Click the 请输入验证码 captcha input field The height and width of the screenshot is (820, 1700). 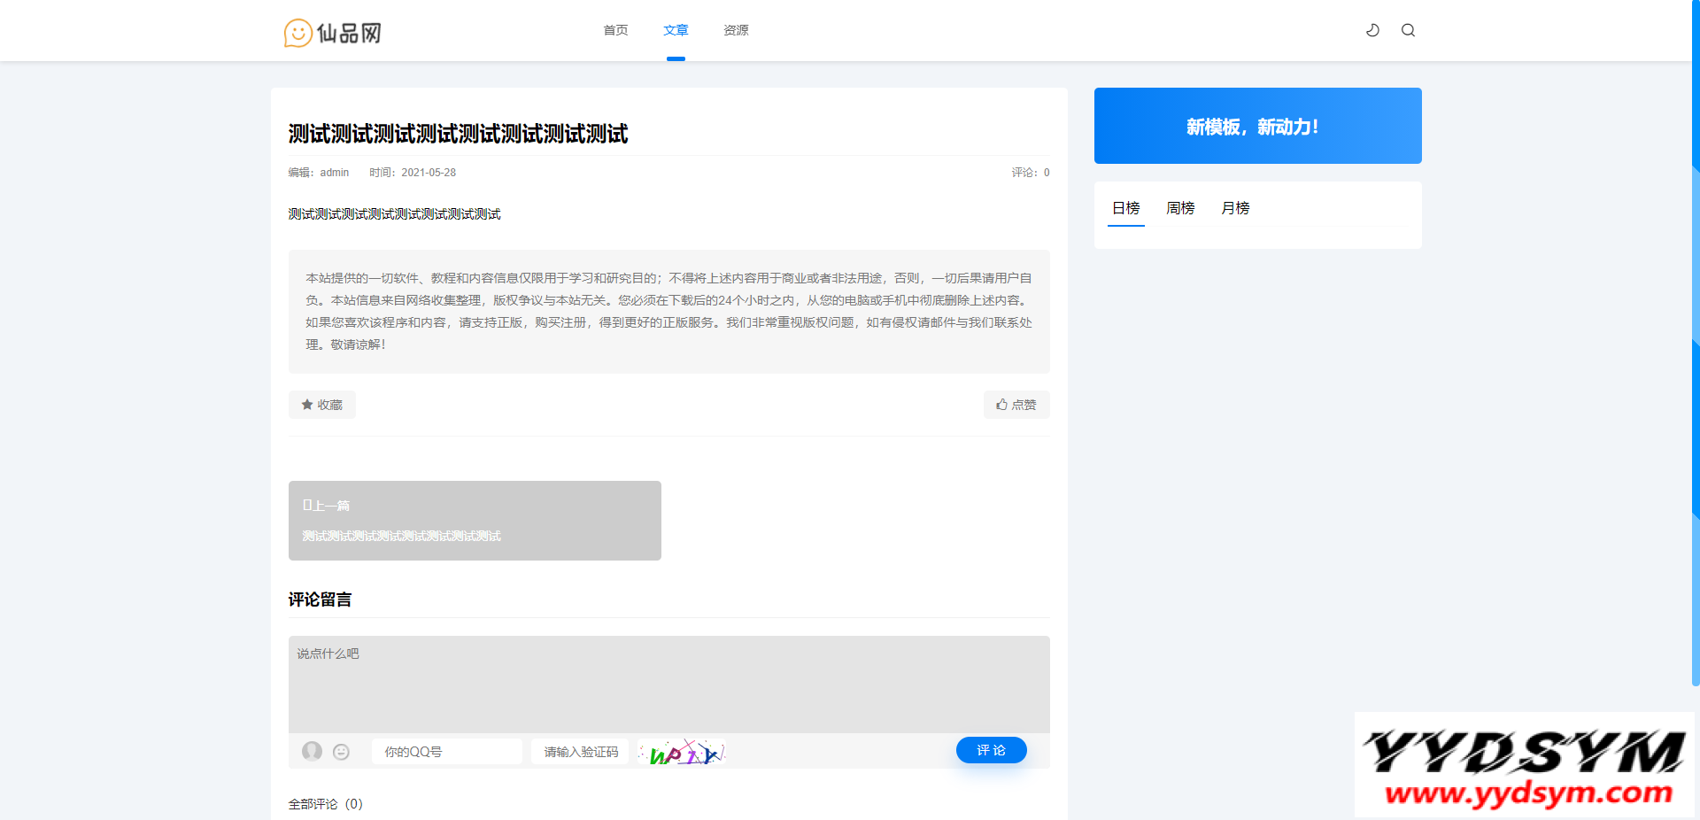coord(580,752)
